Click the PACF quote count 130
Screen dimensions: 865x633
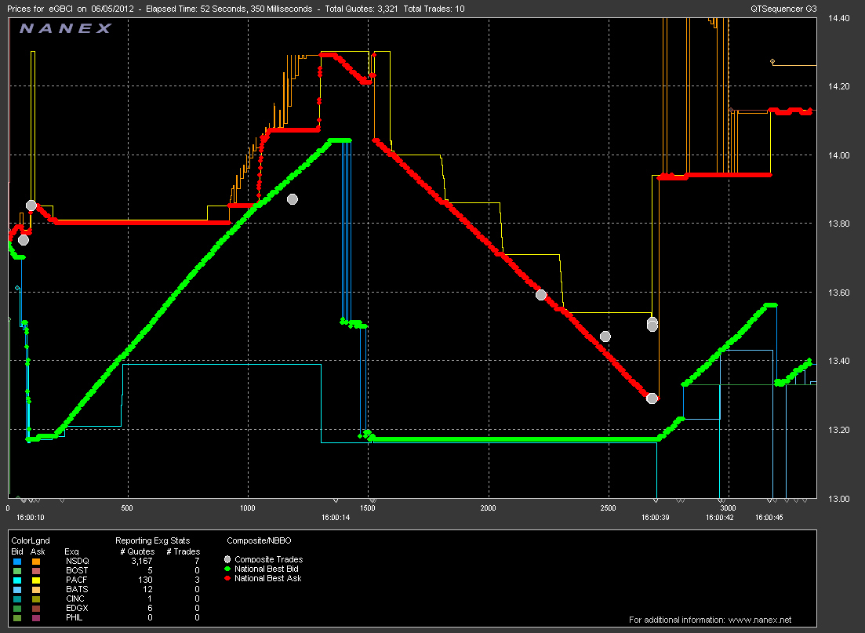click(145, 580)
